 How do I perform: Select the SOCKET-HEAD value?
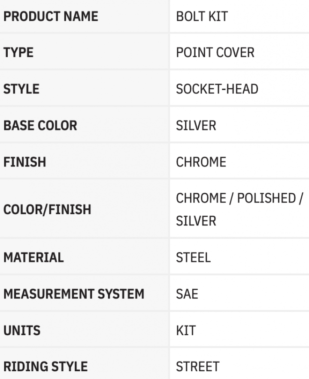(217, 89)
